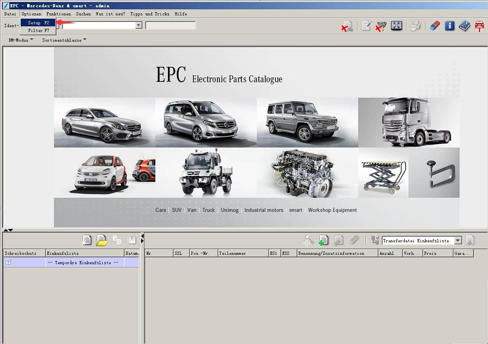This screenshot has width=488, height=344.
Task: Open shopping list with yellow folder icon
Action: (x=101, y=240)
